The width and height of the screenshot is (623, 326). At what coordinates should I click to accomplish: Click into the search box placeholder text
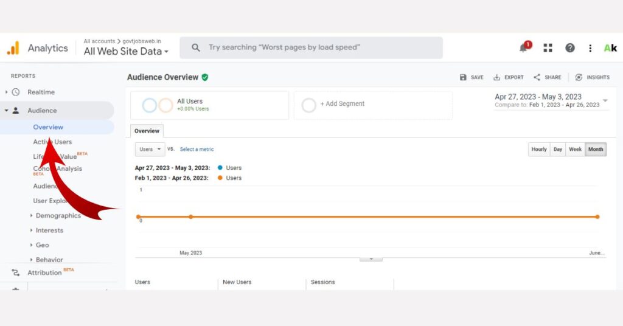[285, 47]
